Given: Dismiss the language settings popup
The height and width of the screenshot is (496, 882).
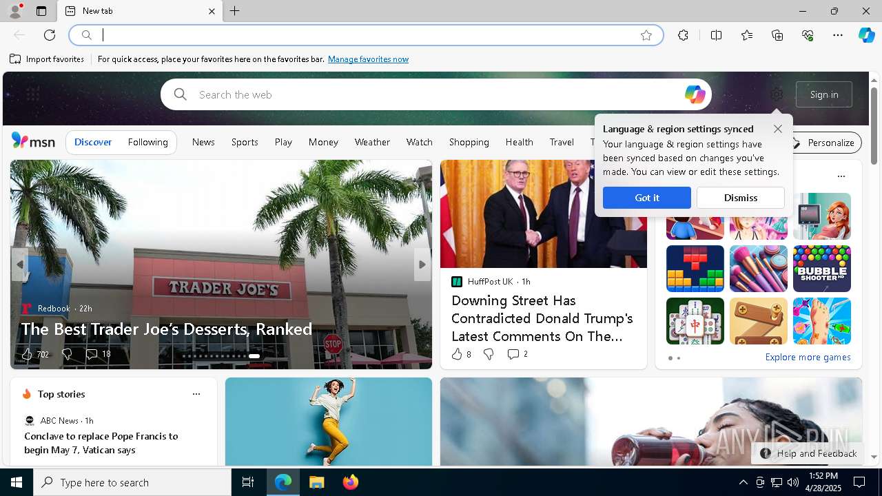Looking at the screenshot, I should click(741, 198).
